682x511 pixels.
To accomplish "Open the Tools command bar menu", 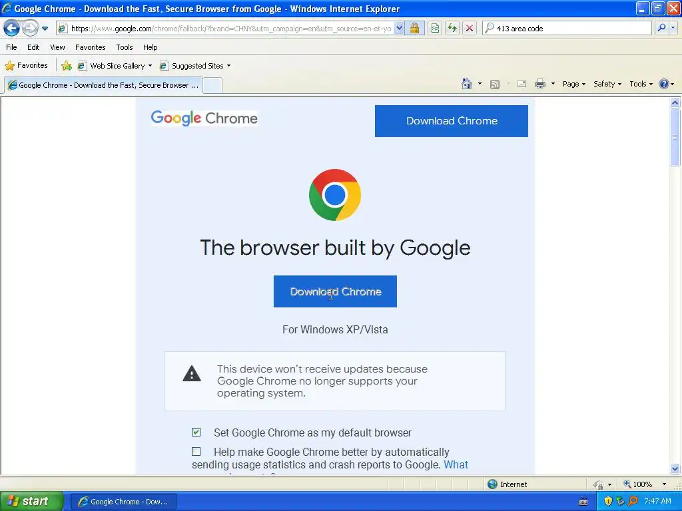I will (641, 84).
